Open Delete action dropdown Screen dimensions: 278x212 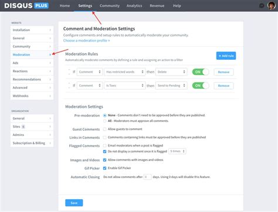click(x=171, y=72)
